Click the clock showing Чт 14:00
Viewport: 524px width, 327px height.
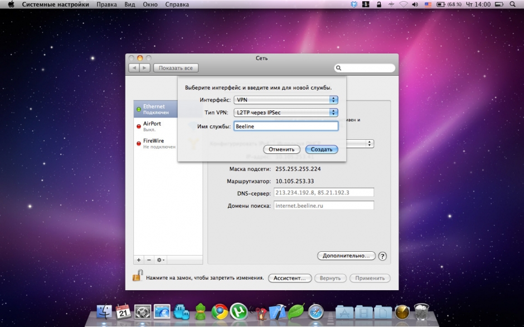tap(478, 4)
